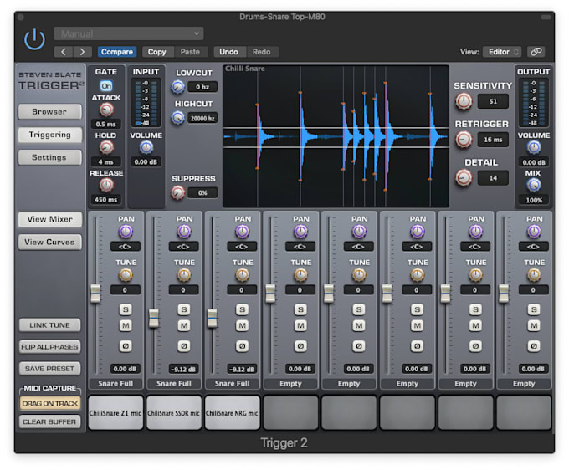Viewport: 569px width, 470px height.
Task: Click Pan knob of ChiliSnare SSDR channel
Action: [184, 232]
